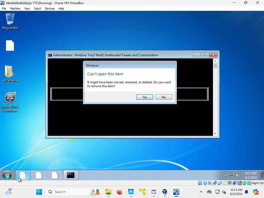The height and width of the screenshot is (198, 264).
Task: Click the Windows 7 Start orb
Action: (x=7, y=175)
